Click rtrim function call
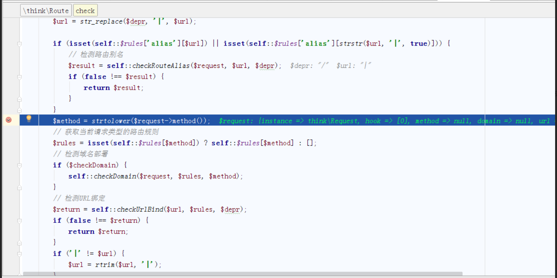The height and width of the screenshot is (278, 557). coord(105,265)
